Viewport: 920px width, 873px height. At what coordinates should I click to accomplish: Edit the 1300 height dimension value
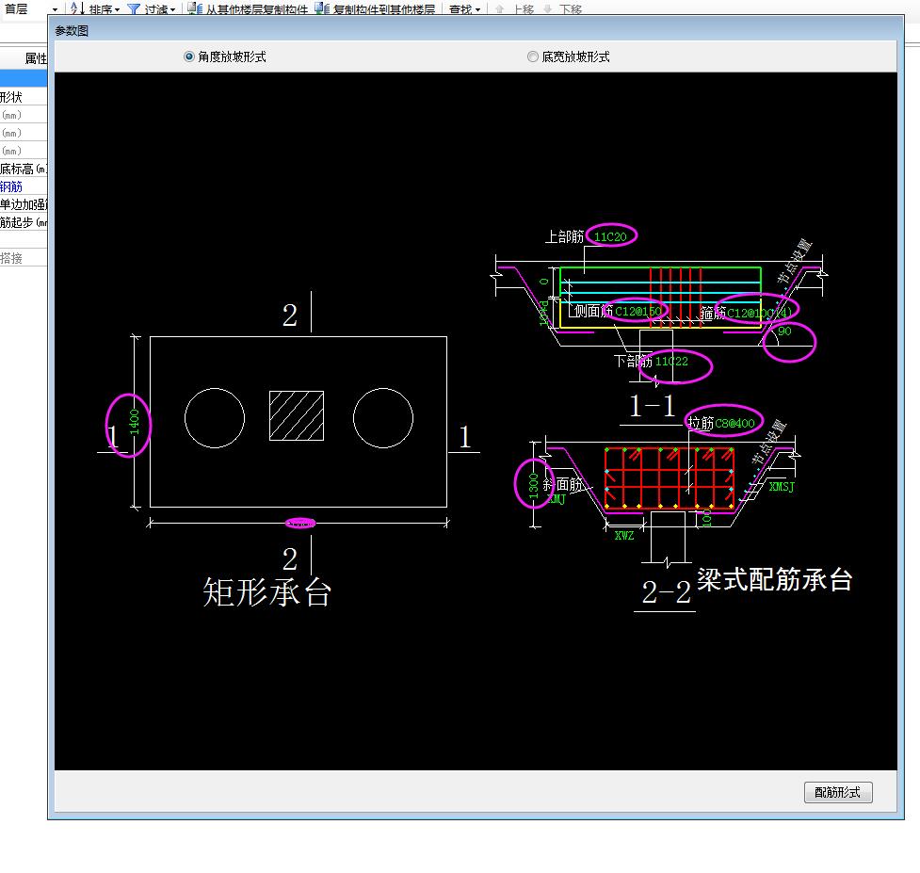(x=533, y=486)
